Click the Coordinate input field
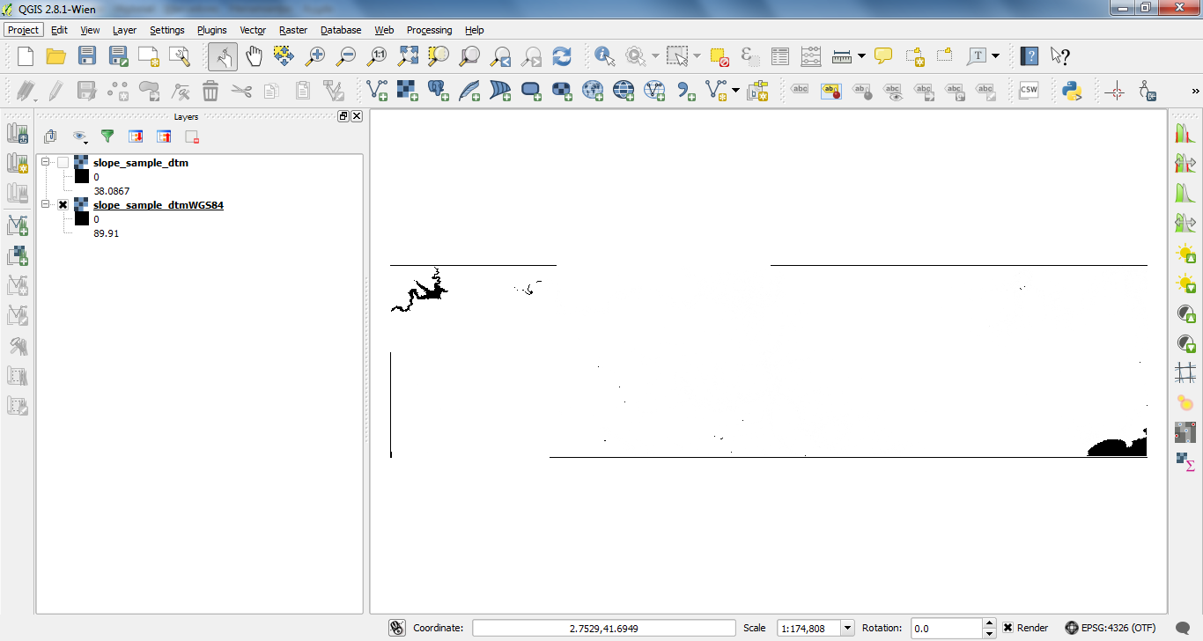 tap(604, 628)
